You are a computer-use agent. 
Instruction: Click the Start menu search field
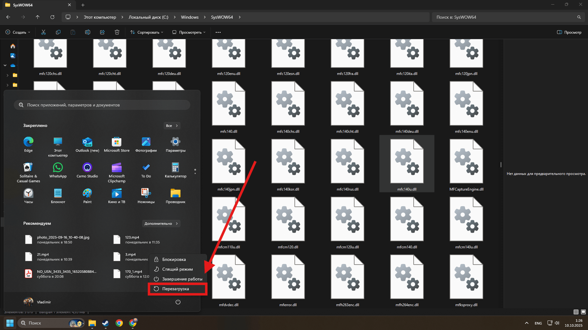(102, 105)
